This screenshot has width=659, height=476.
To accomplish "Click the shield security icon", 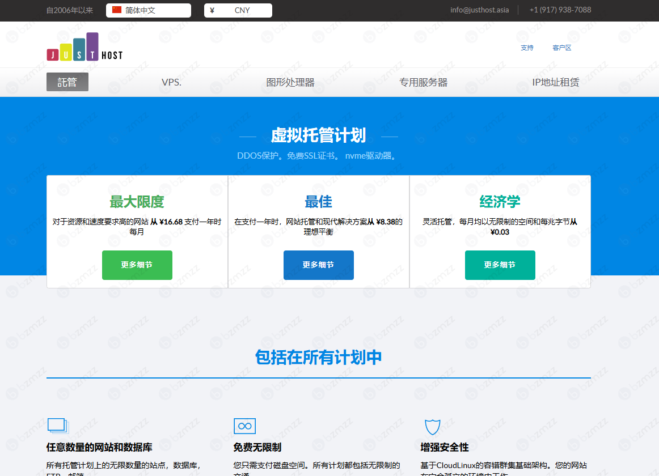I will 433,427.
